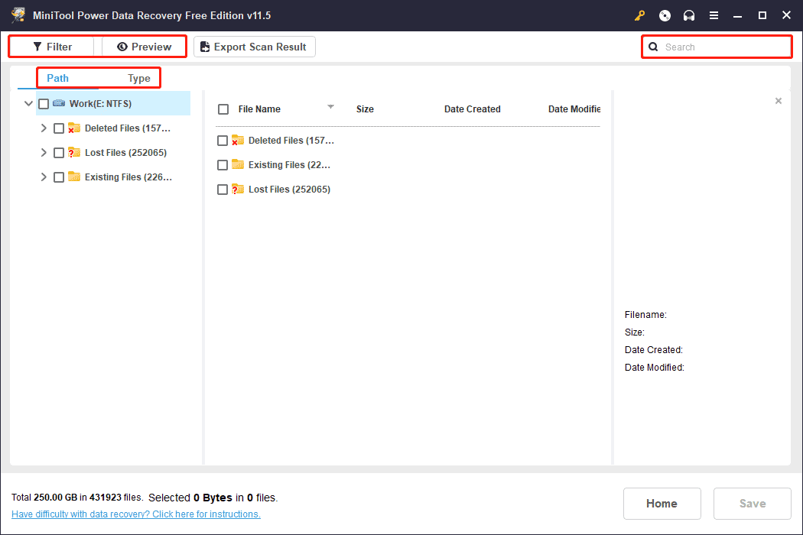Switch to the Type tab
This screenshot has height=535, width=803.
pyautogui.click(x=138, y=78)
